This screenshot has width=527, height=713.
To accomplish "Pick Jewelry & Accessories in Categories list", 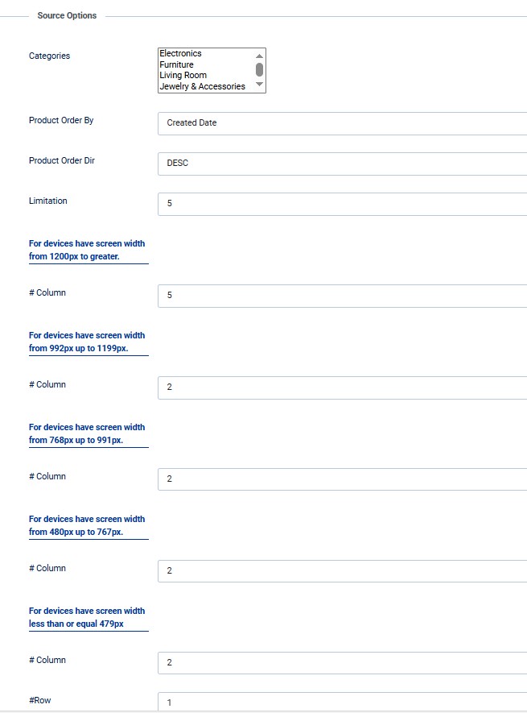I will [x=202, y=86].
